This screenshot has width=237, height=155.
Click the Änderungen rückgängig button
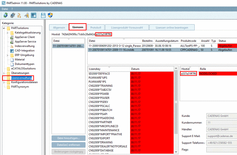click(69, 152)
